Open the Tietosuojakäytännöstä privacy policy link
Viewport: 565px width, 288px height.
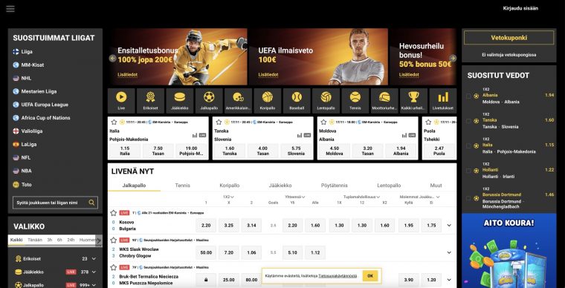click(338, 276)
